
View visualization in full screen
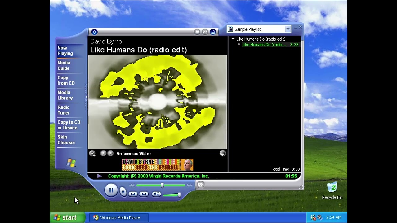coord(223,153)
